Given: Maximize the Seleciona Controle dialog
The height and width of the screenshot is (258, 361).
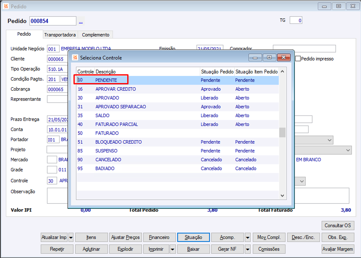Looking at the screenshot, I should [269, 57].
